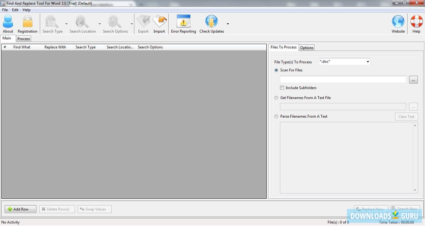Viewport: 425px width, 226px height.
Task: Click the Find What column header
Action: (x=26, y=47)
